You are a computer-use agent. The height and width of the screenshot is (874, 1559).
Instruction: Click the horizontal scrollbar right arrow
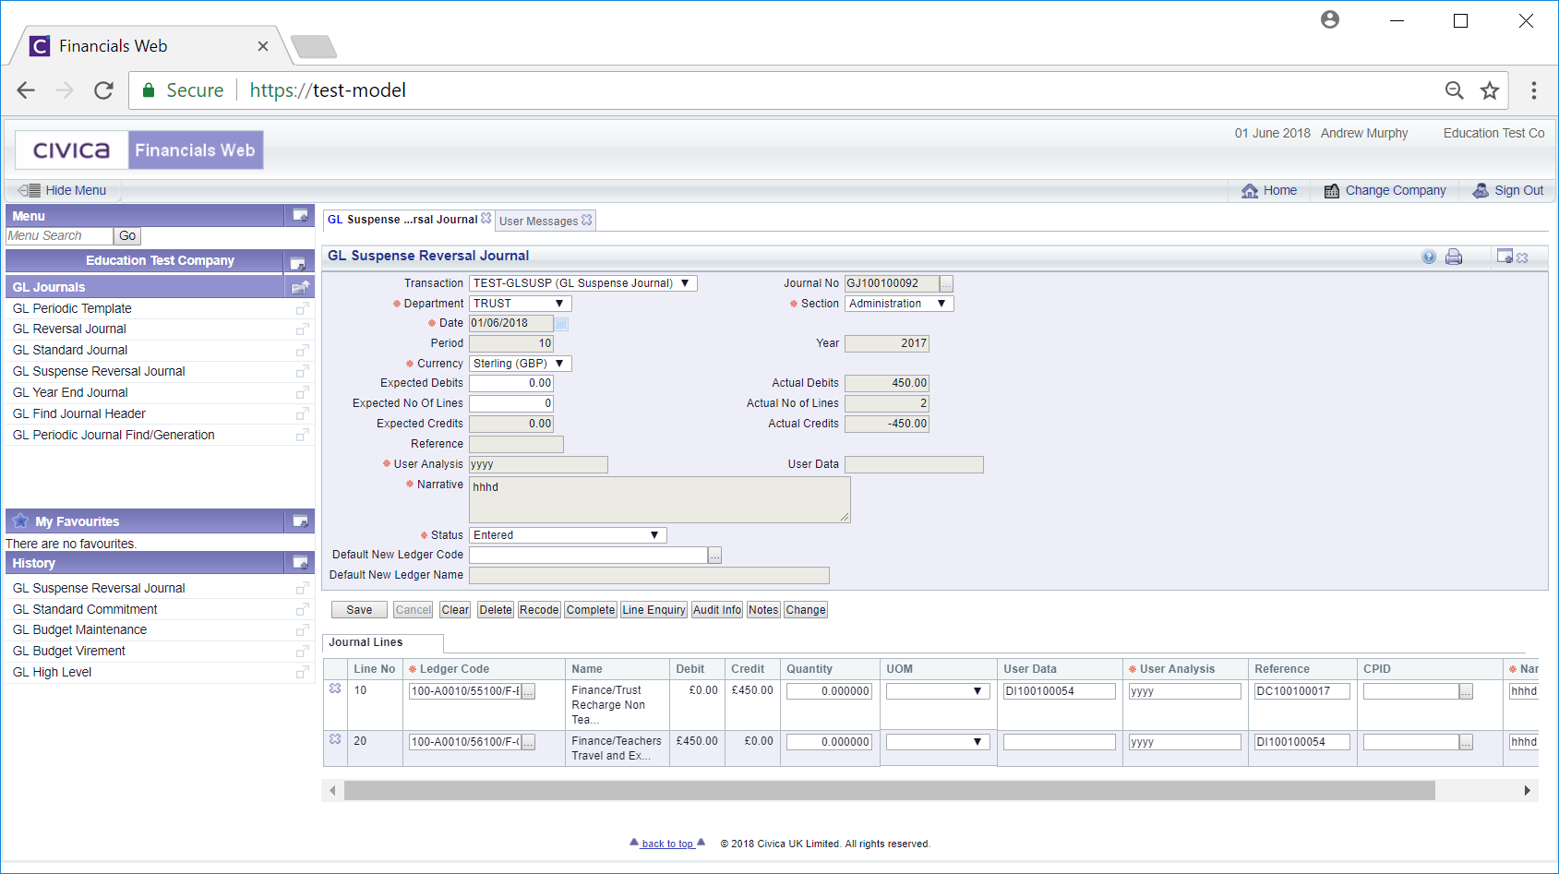tap(1527, 791)
